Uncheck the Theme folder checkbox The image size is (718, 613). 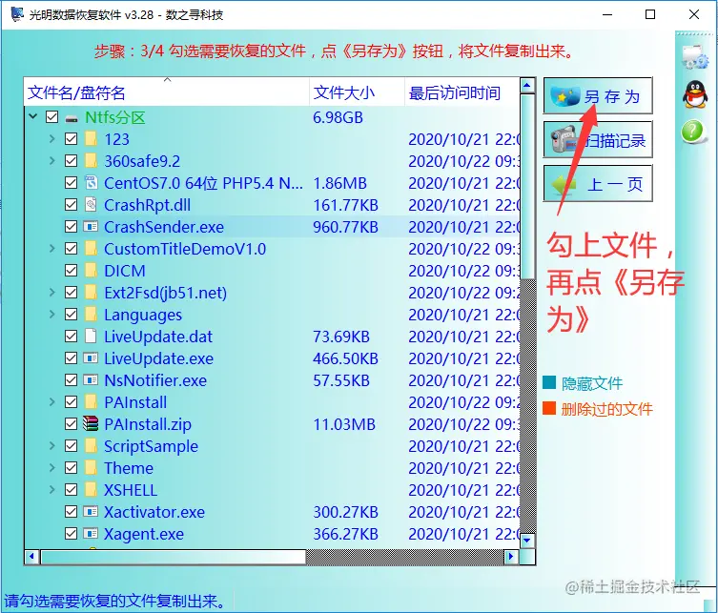[71, 468]
